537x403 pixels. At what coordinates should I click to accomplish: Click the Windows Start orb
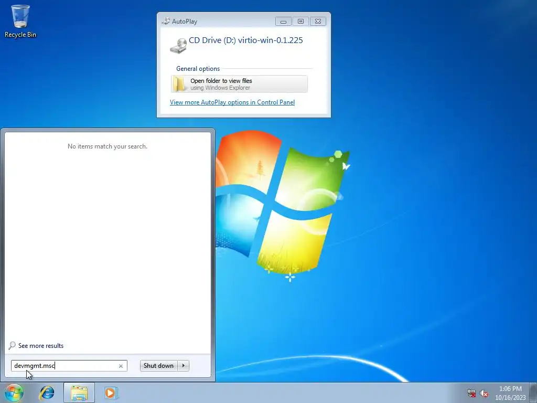(x=14, y=393)
